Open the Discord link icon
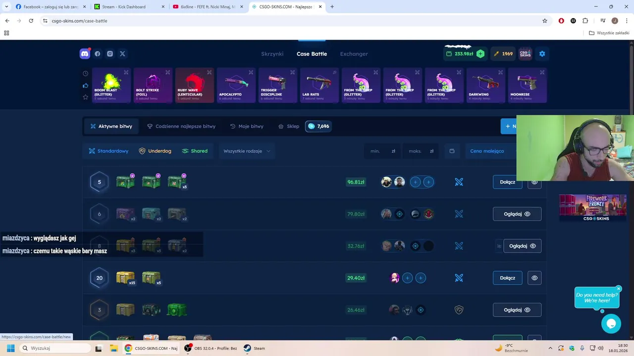Viewport: 634px width, 356px height. (85, 54)
